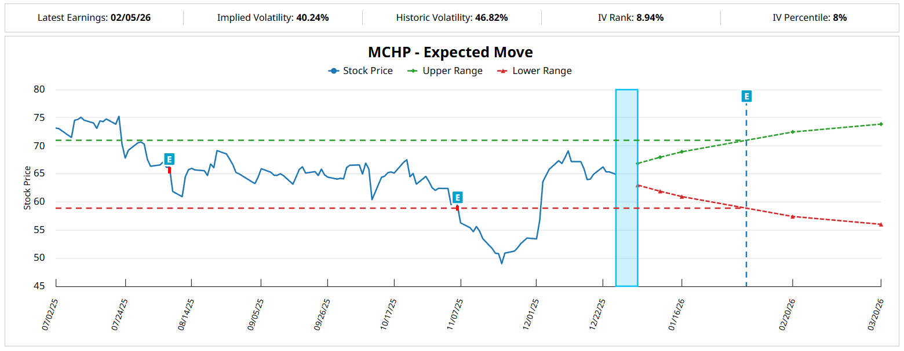
Task: Toggle the Stock Price legend series
Action: click(360, 71)
